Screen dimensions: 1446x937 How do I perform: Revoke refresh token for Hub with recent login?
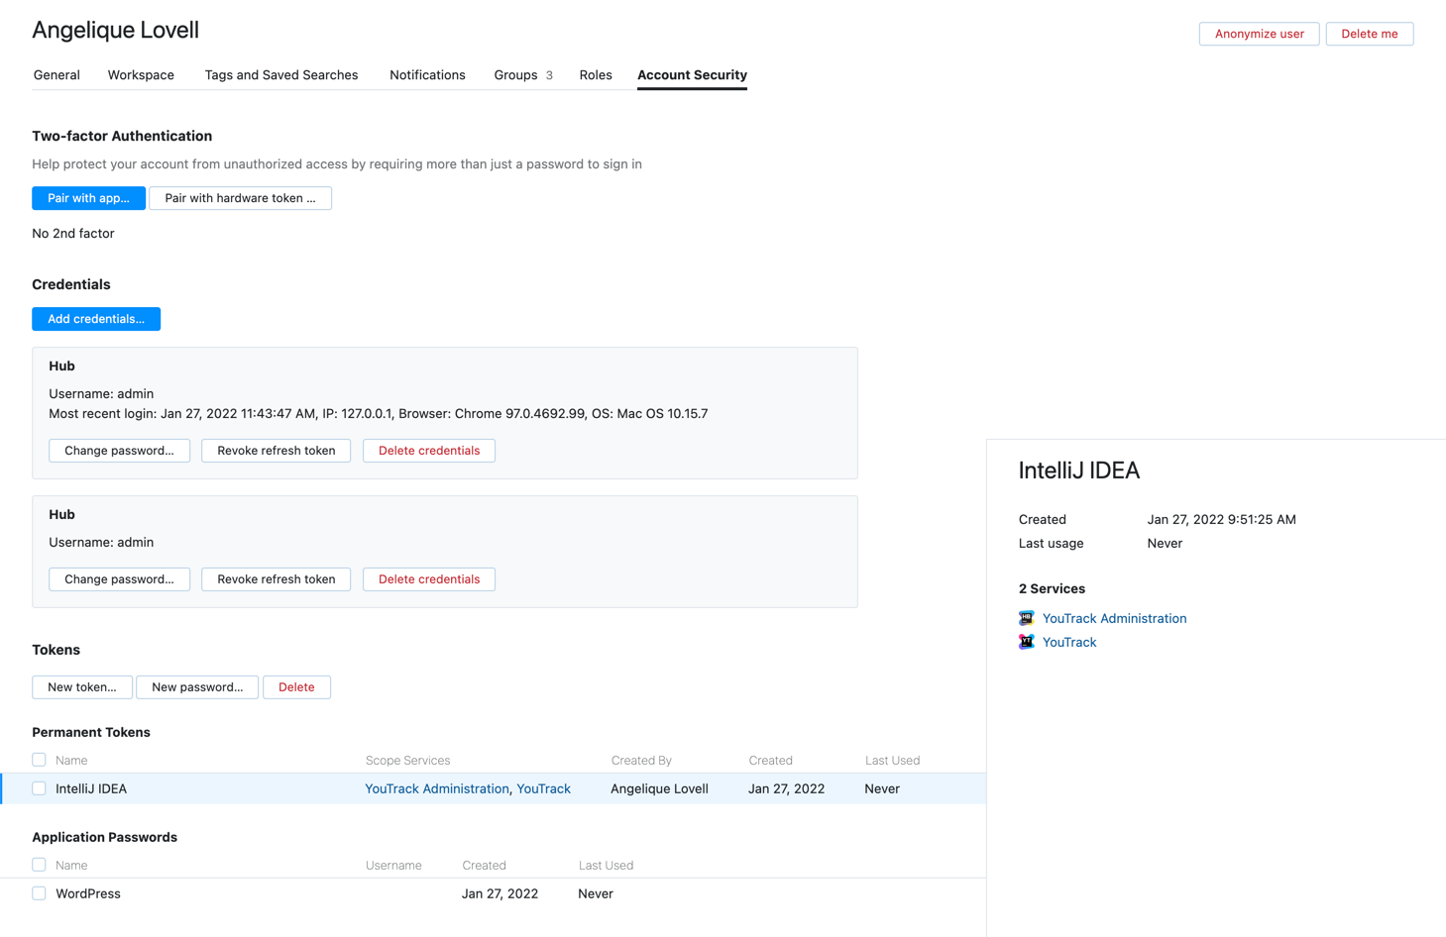(x=276, y=451)
